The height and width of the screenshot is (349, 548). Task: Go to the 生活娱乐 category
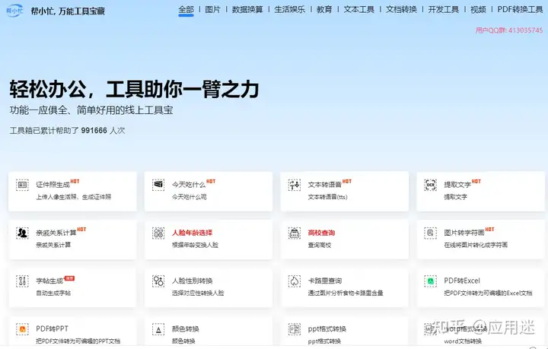coord(290,9)
